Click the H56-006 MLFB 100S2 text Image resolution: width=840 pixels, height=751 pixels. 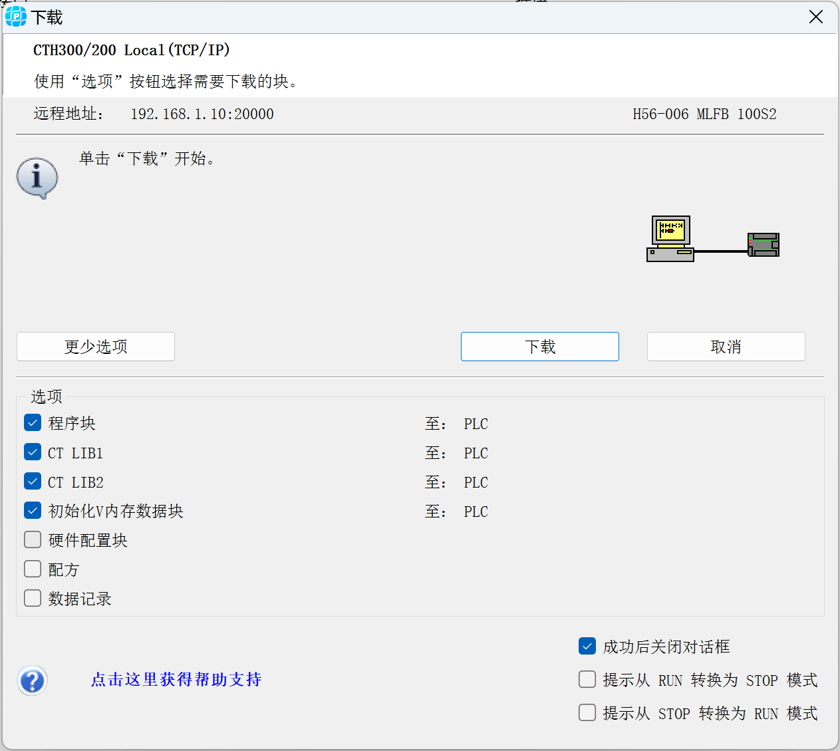[x=704, y=114]
